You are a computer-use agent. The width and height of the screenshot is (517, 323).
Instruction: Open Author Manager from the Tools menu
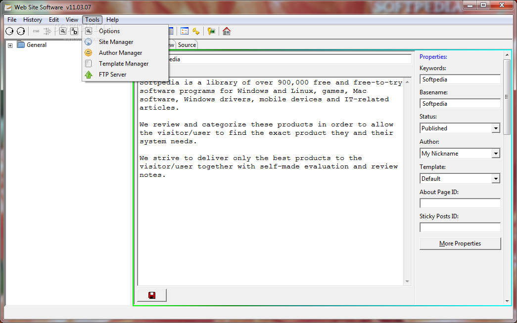coord(125,53)
